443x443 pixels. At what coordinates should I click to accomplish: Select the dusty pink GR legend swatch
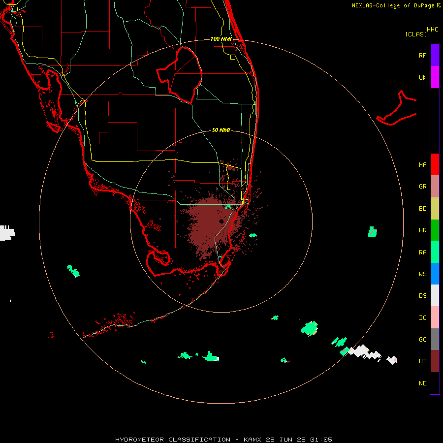pyautogui.click(x=435, y=187)
